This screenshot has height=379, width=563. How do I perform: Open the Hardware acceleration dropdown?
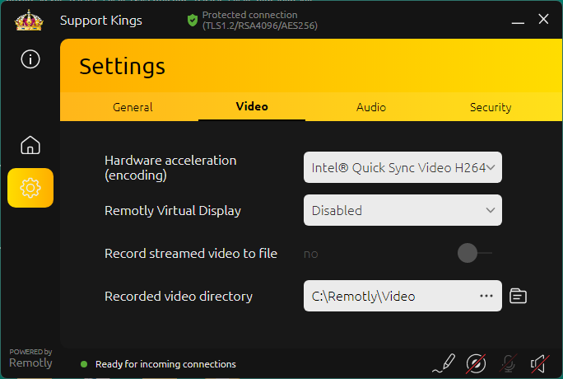[x=402, y=167]
